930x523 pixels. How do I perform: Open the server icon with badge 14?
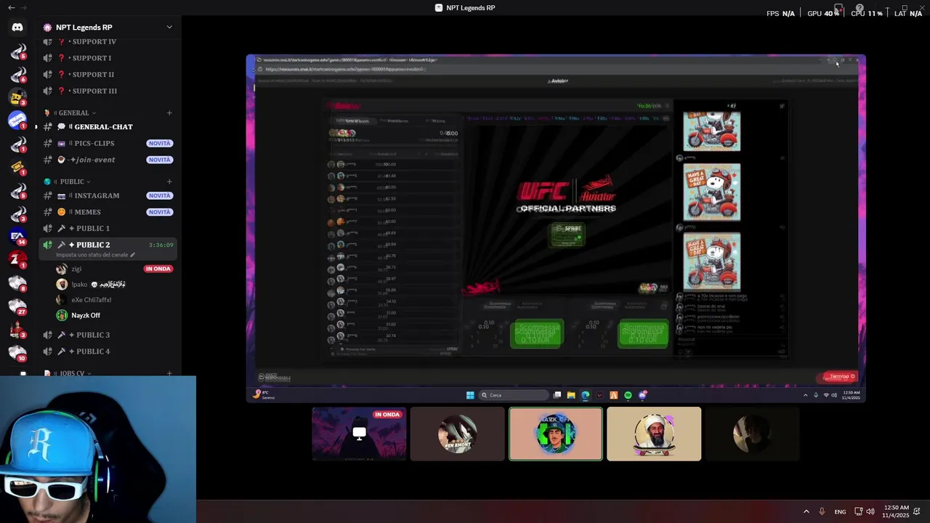point(17,236)
